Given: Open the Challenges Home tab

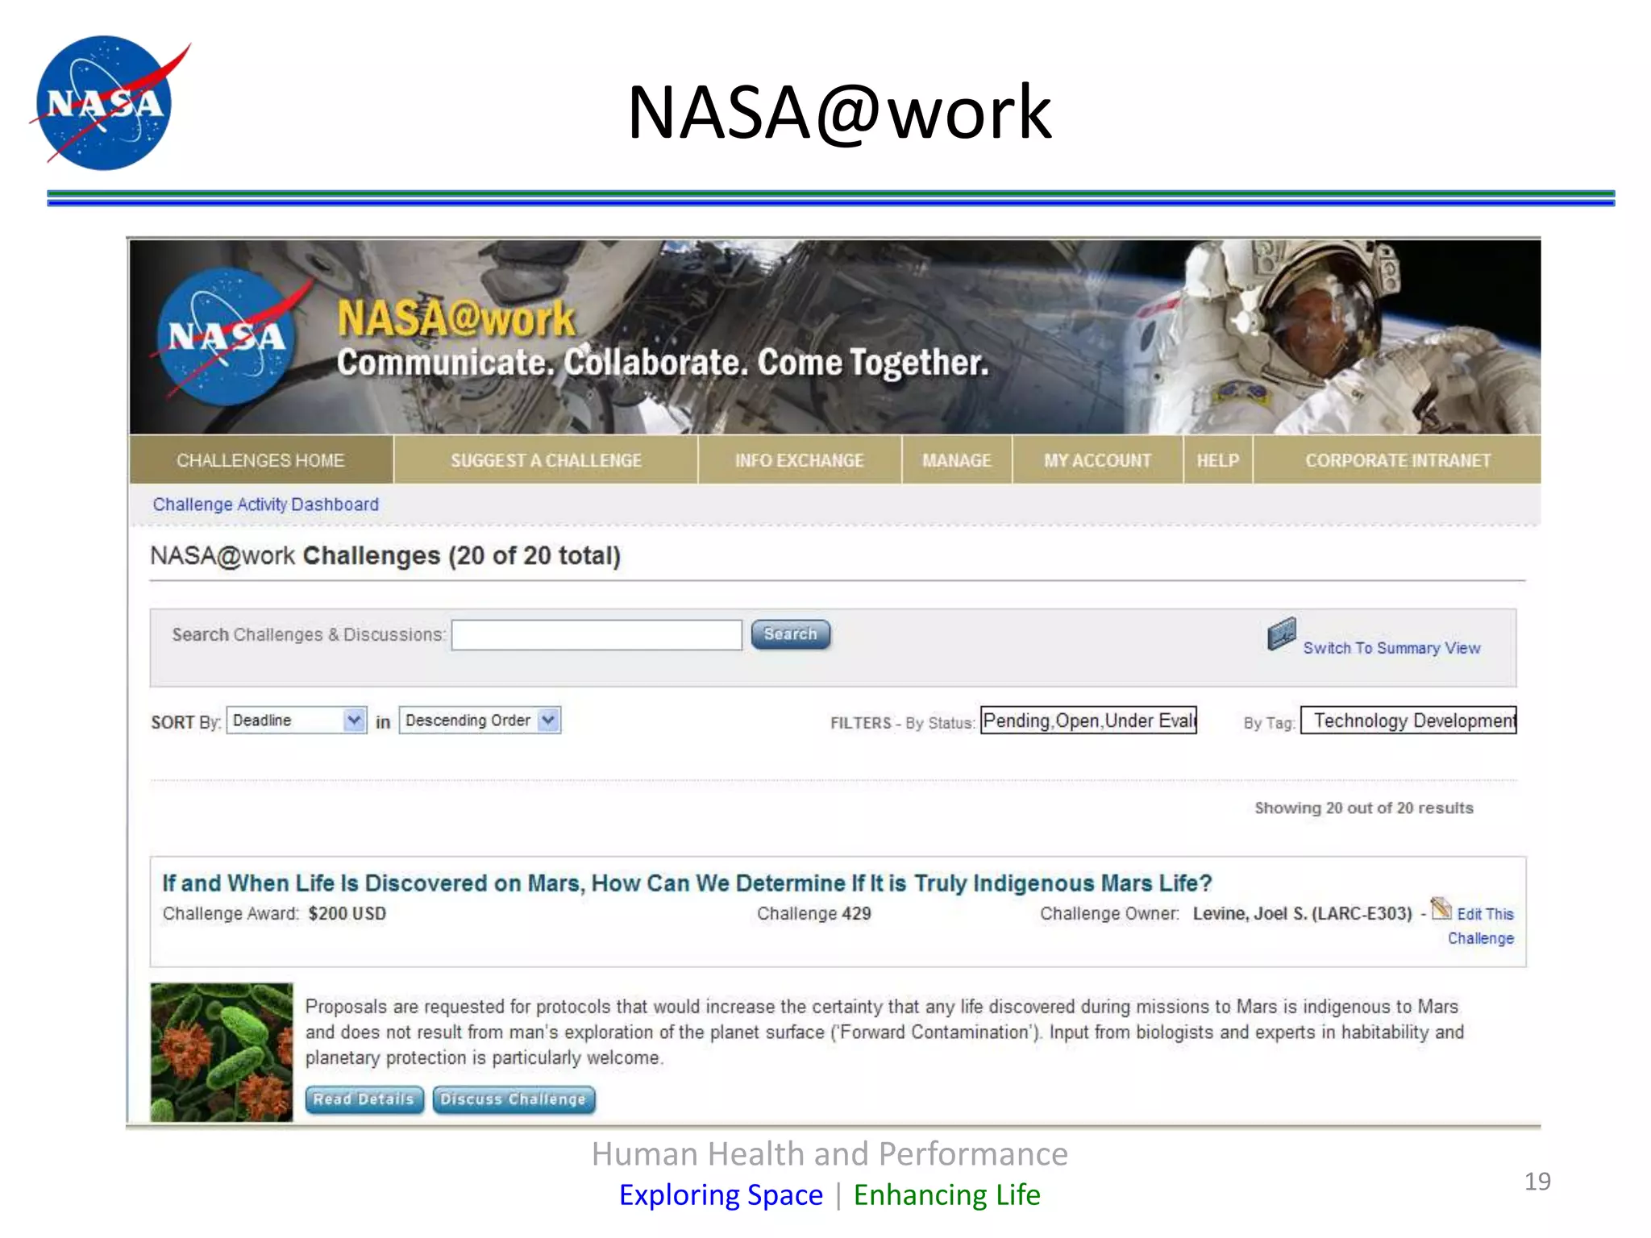Looking at the screenshot, I should coord(260,460).
